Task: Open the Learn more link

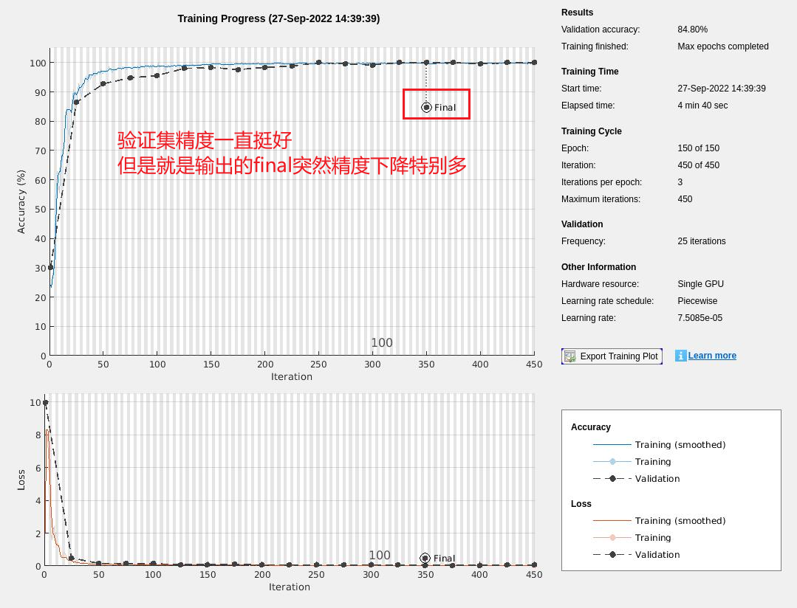Action: tap(711, 356)
